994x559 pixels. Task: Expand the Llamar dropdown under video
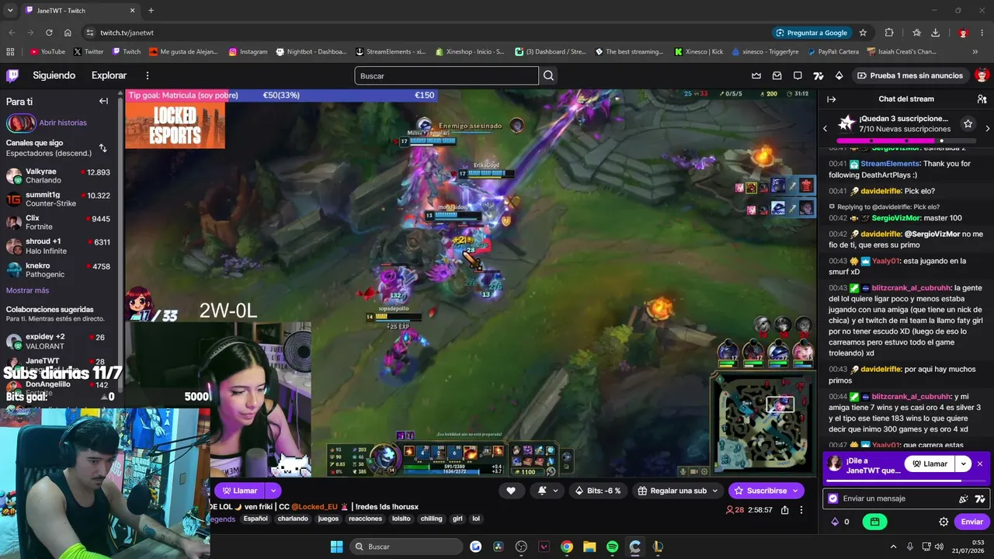click(x=273, y=491)
